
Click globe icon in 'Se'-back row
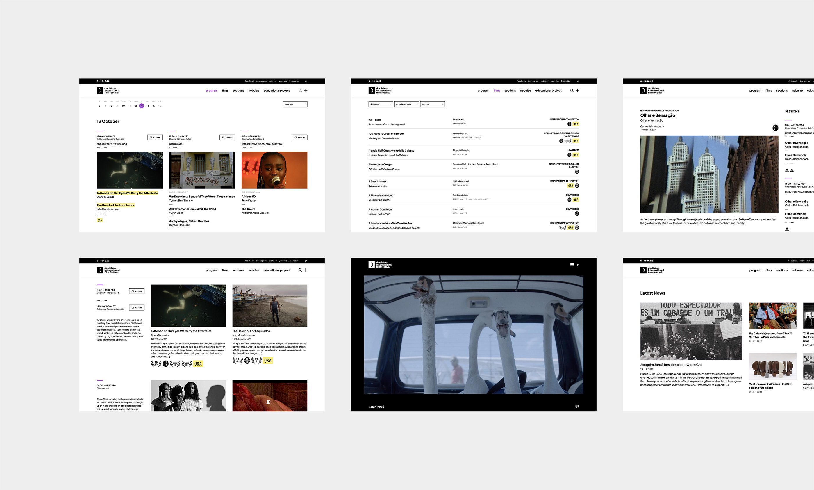pyautogui.click(x=570, y=124)
